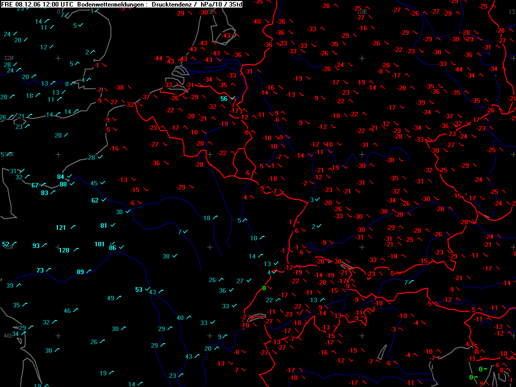Screen dimensions: 516x387
Task: Click the tendency mark next to value 53
Action: point(148,289)
